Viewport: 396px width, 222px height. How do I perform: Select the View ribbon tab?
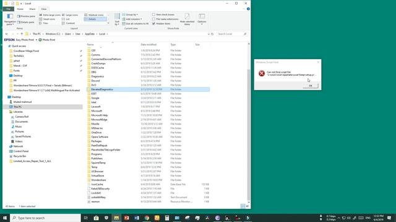pos(44,9)
